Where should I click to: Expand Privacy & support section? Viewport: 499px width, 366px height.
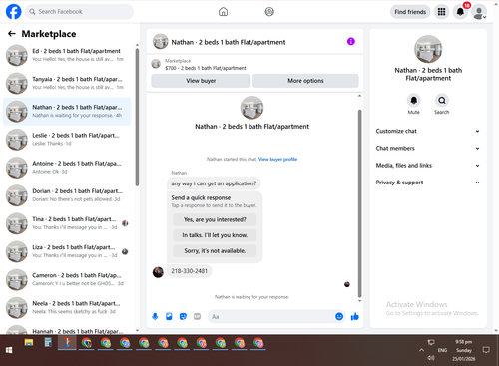(428, 183)
